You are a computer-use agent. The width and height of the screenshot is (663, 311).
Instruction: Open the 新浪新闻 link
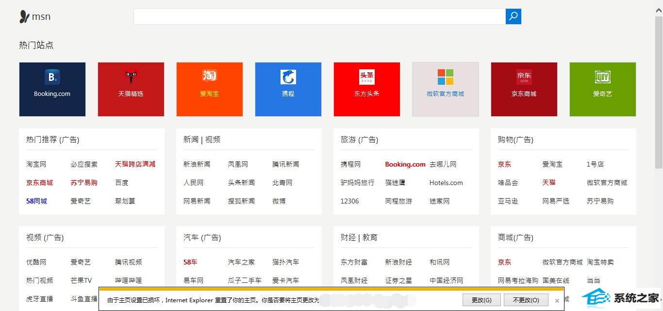[197, 164]
